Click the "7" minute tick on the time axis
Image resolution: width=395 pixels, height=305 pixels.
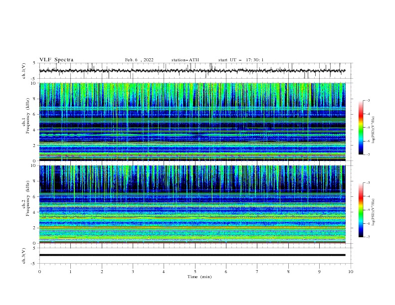pyautogui.click(x=257, y=272)
